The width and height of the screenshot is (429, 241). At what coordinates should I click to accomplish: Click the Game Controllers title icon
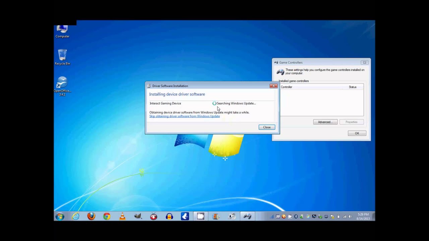[276, 62]
